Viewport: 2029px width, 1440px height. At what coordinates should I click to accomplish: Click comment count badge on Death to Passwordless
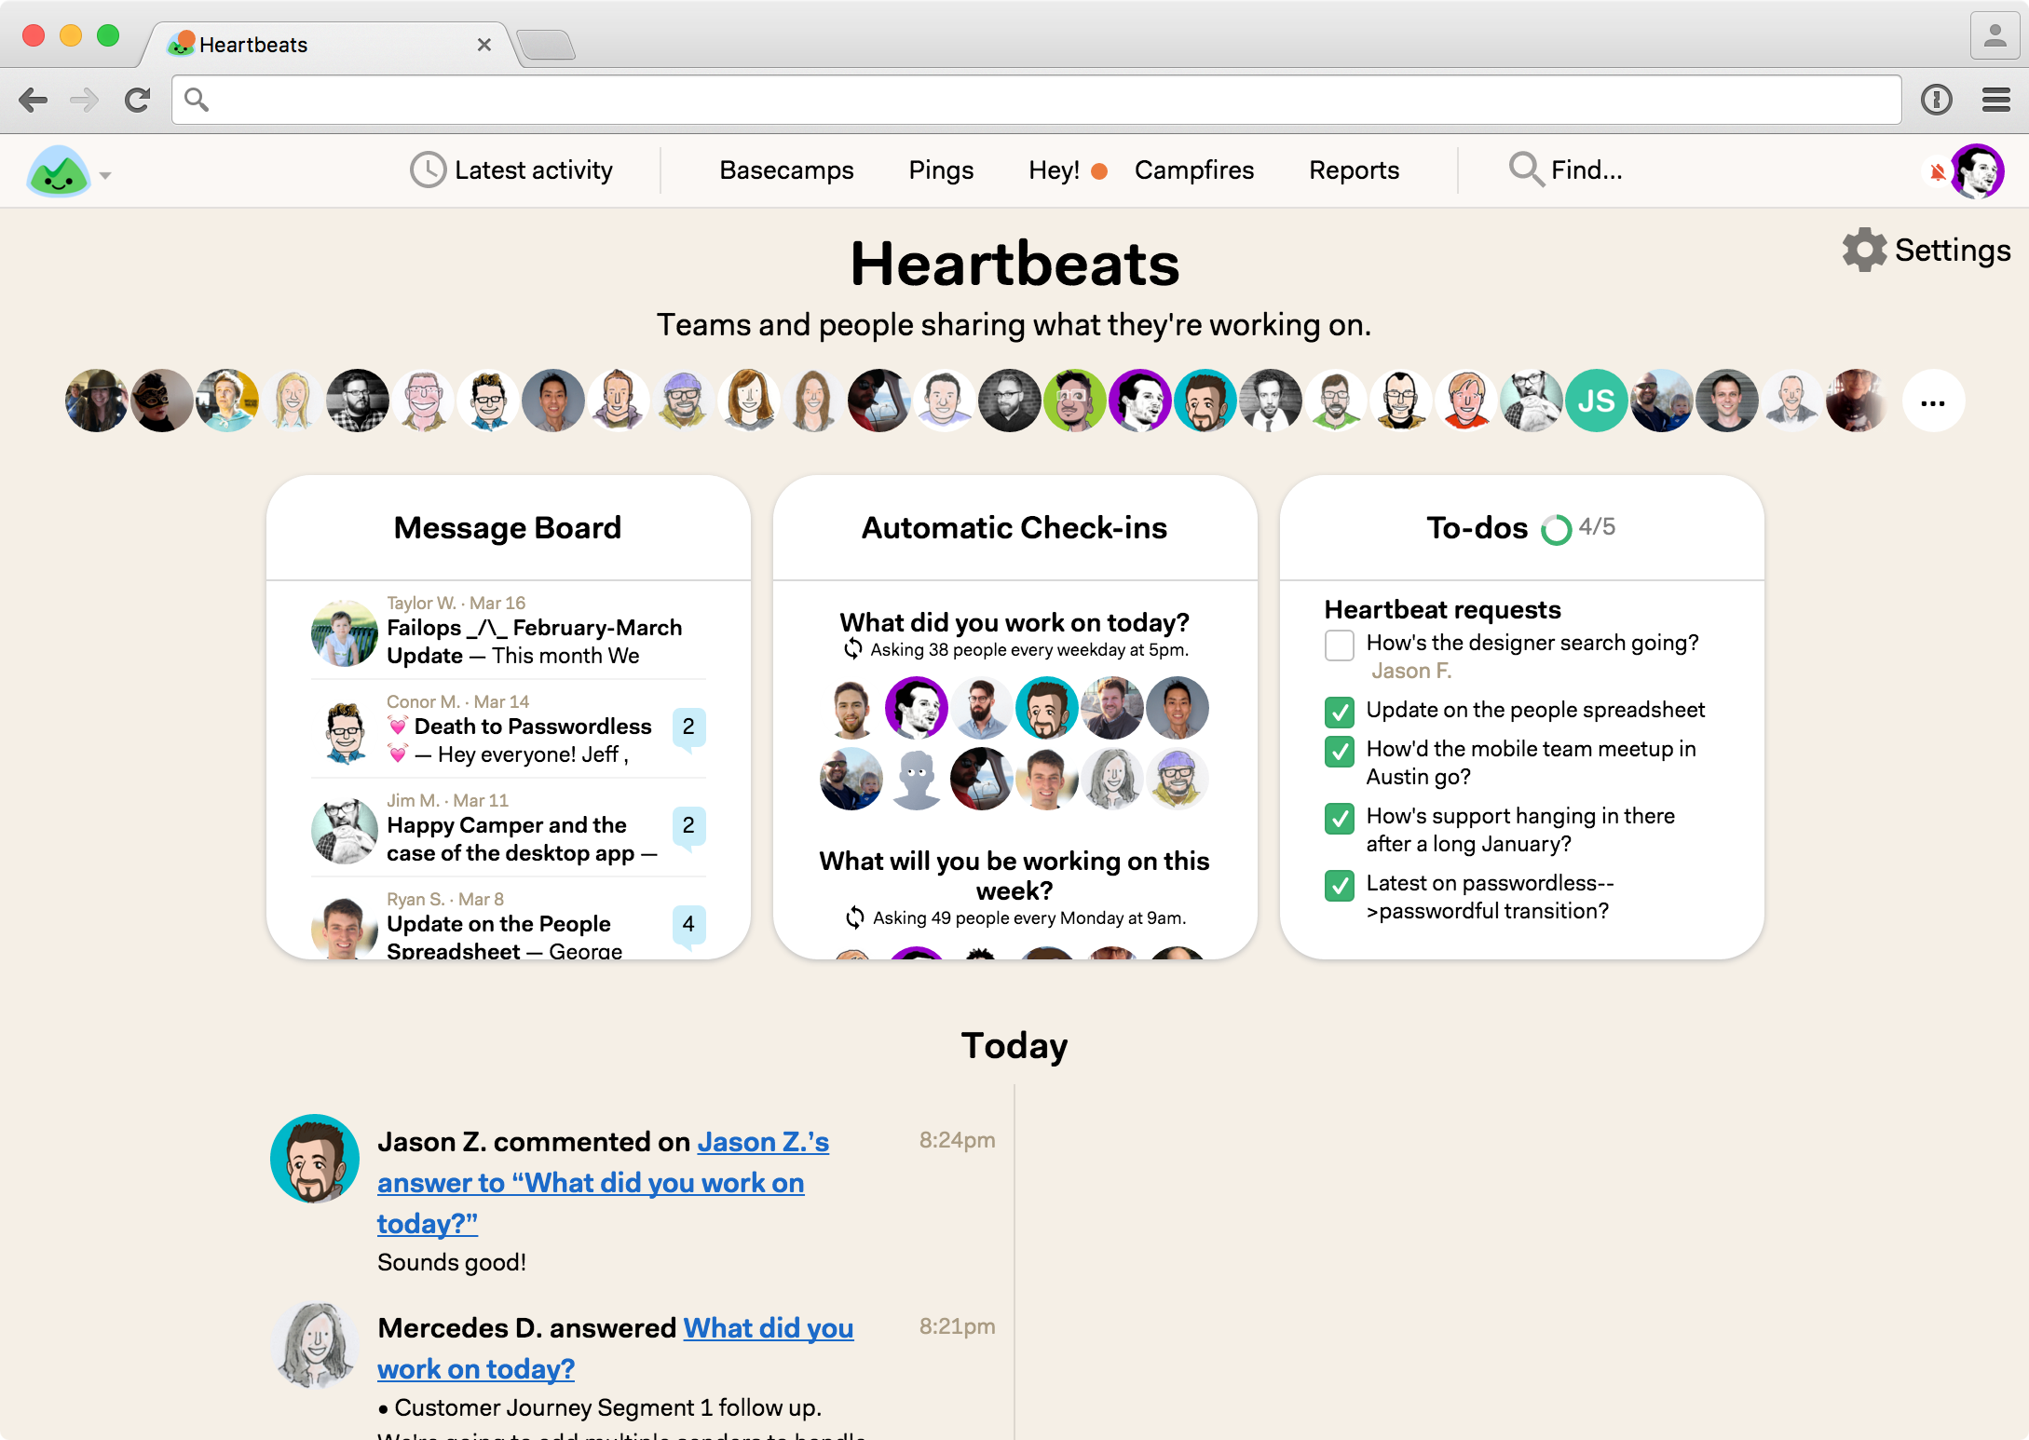click(x=688, y=727)
